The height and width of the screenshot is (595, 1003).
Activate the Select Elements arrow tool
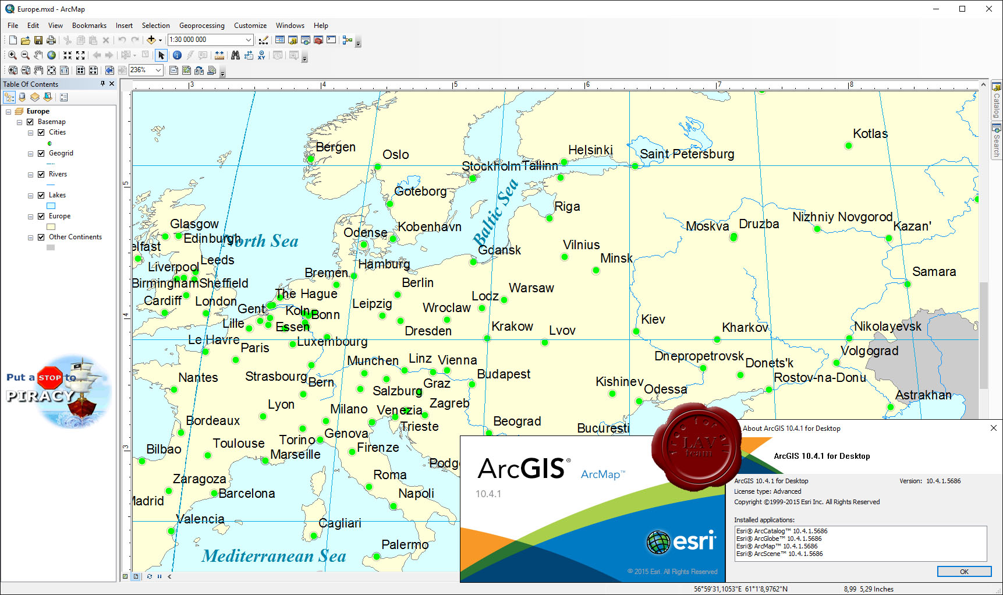pyautogui.click(x=161, y=55)
